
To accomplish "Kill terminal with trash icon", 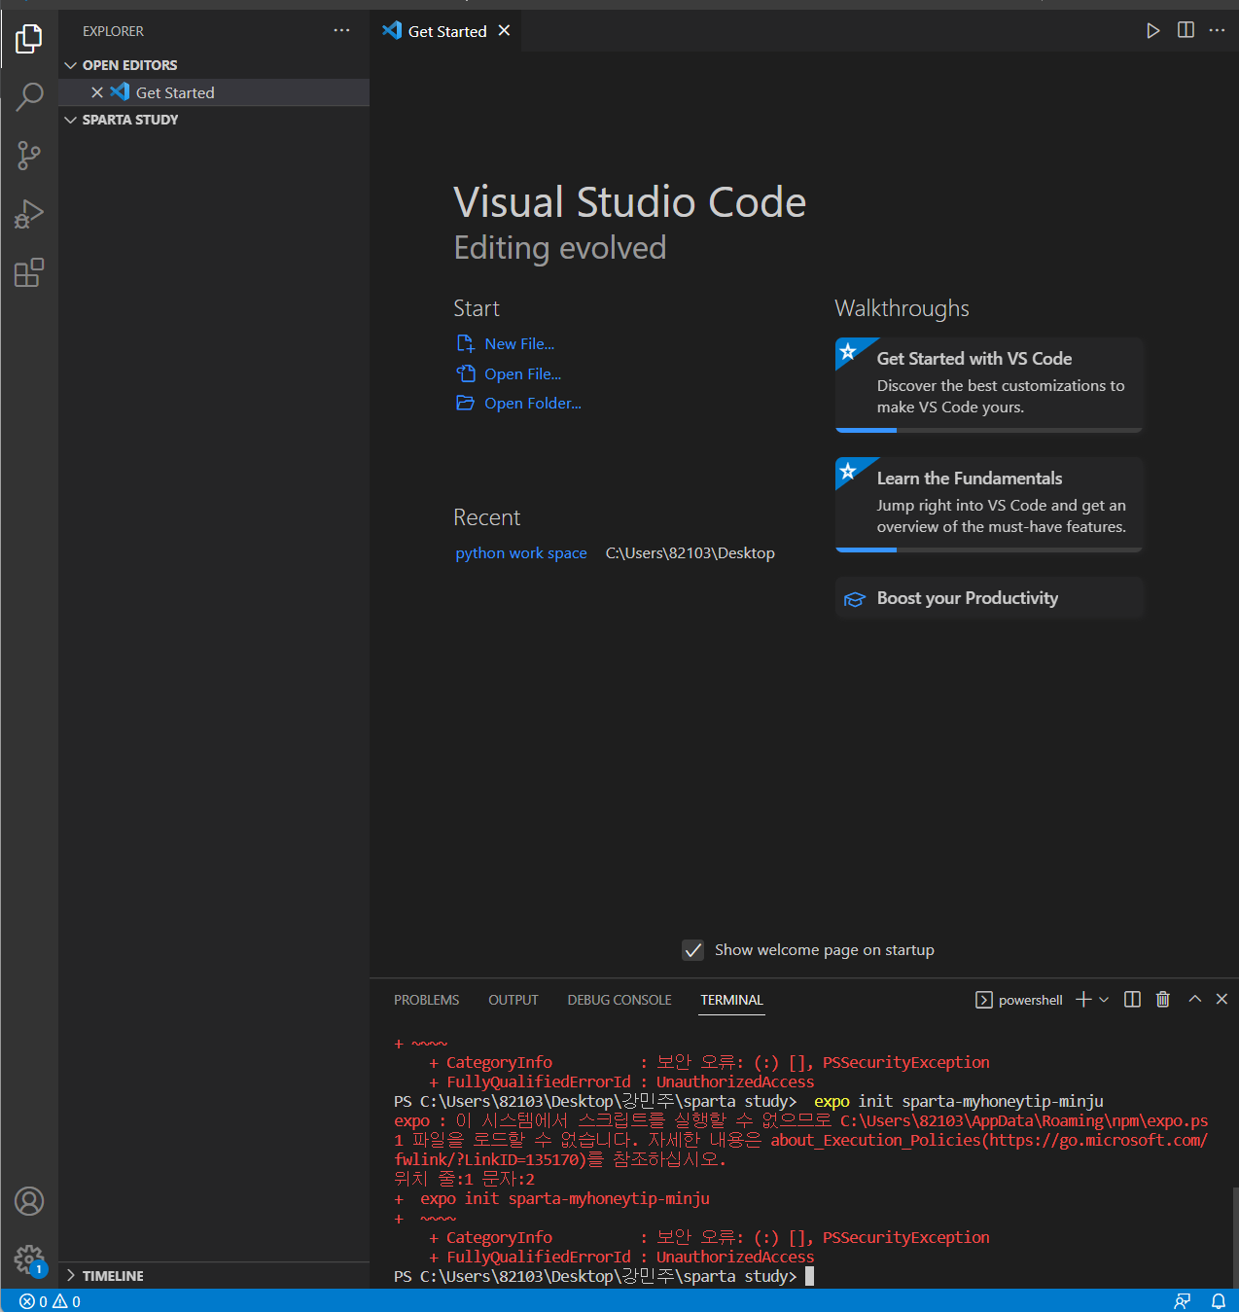I will tap(1162, 999).
